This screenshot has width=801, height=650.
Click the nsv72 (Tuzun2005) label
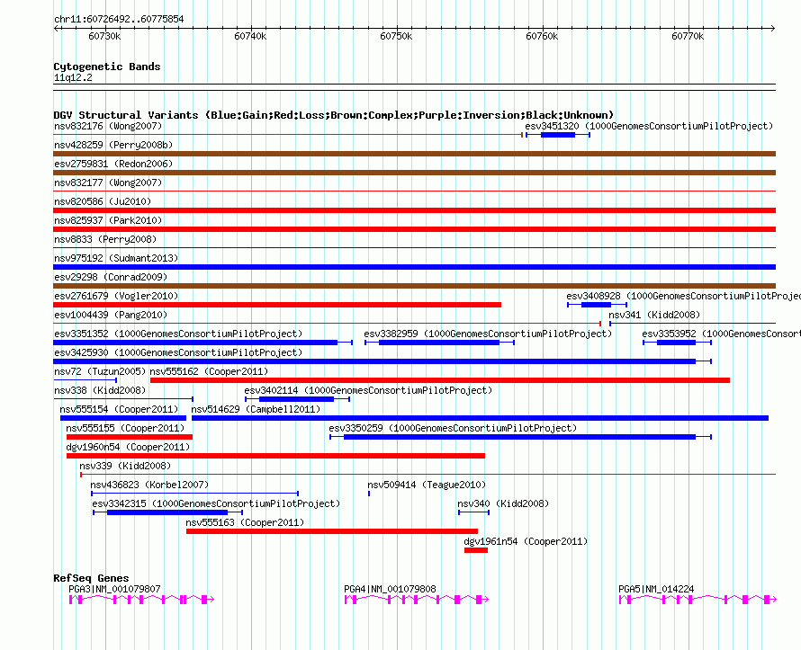(100, 371)
